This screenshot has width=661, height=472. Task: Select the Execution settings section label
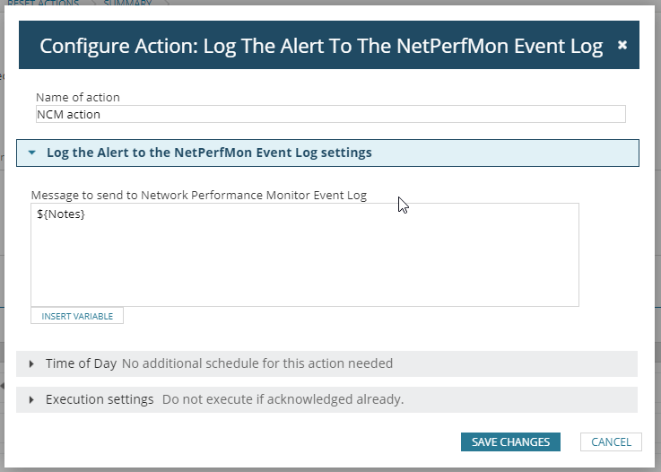point(100,399)
